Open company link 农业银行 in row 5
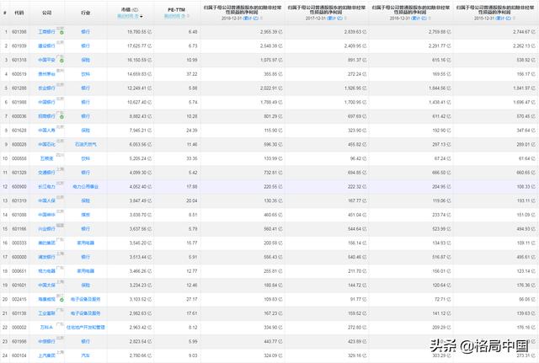 pyautogui.click(x=46, y=88)
